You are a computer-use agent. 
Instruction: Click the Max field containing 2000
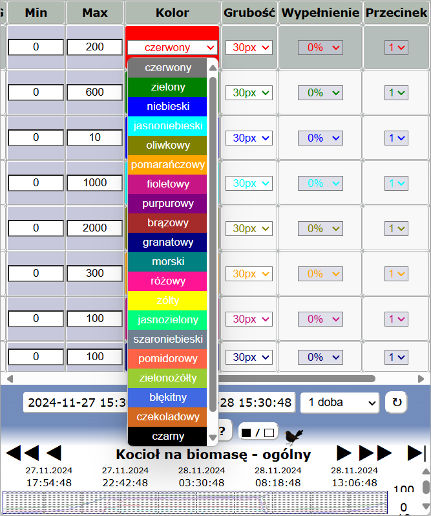point(94,228)
